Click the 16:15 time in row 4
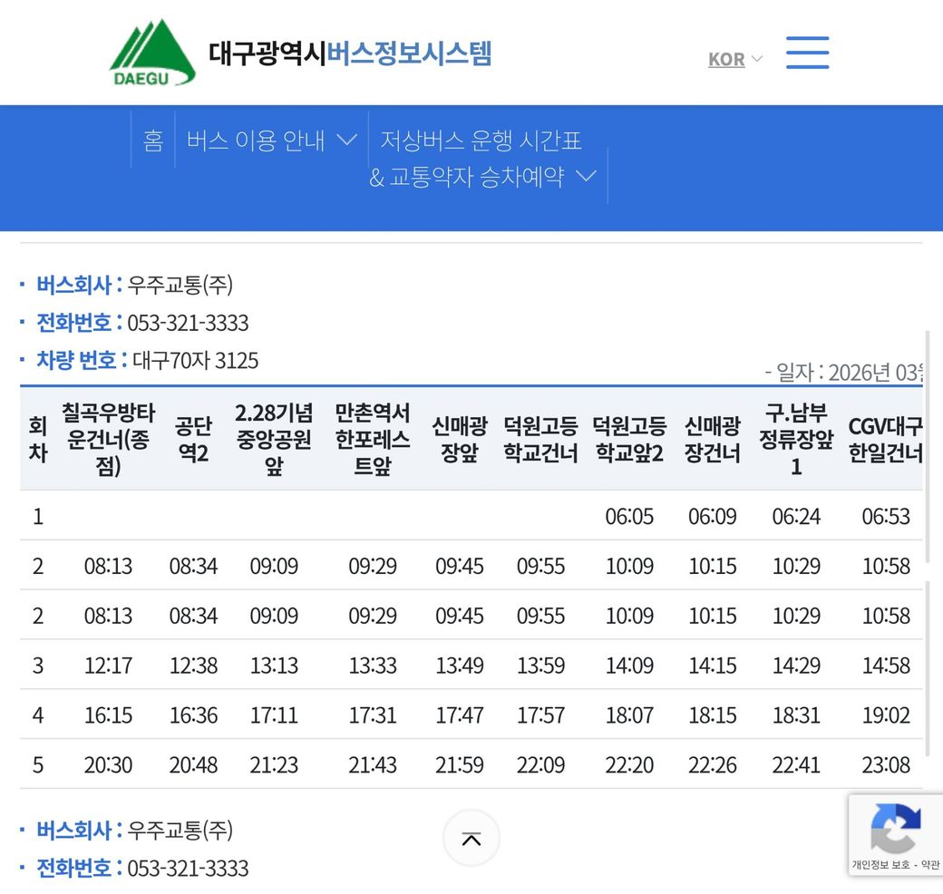Screen dimensions: 943x894 pyautogui.click(x=108, y=715)
